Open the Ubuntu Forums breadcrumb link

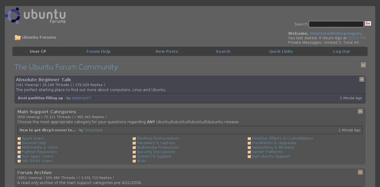point(39,37)
